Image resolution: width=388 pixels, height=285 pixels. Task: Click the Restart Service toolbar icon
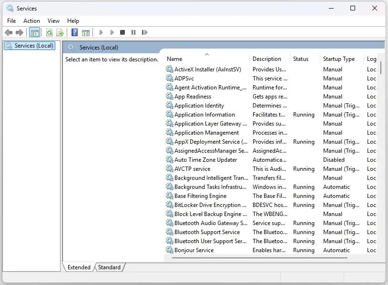[144, 32]
